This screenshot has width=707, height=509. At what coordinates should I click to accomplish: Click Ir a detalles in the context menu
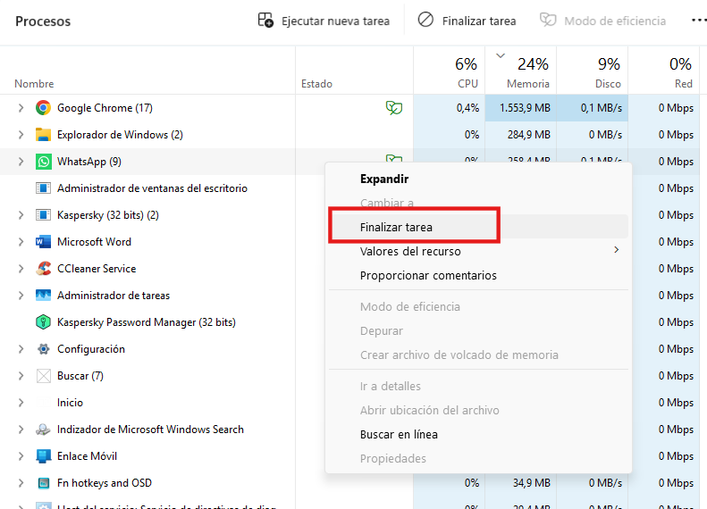click(478, 387)
